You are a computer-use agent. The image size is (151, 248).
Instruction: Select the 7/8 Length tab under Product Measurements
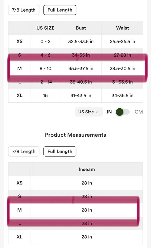point(24,151)
